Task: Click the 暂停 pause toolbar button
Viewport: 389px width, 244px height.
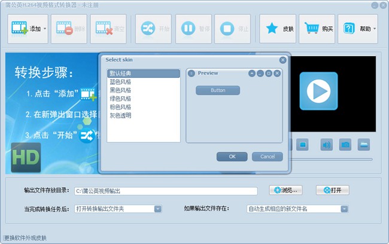Action: tap(193, 29)
